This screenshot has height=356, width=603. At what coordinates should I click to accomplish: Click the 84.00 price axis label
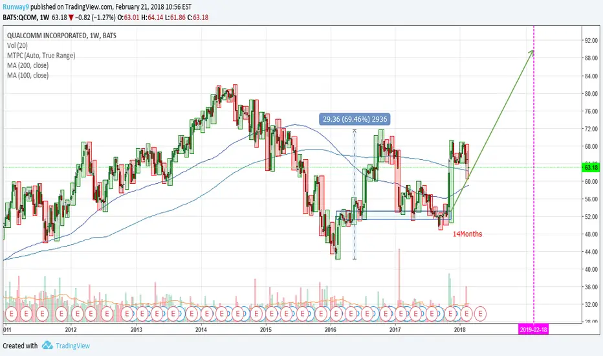(591, 76)
